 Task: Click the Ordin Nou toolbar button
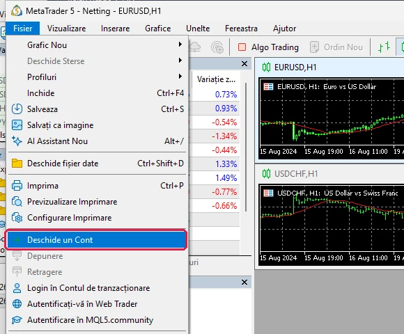point(336,47)
